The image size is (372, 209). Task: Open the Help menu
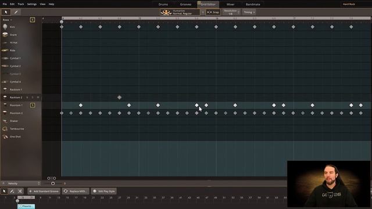pos(51,4)
